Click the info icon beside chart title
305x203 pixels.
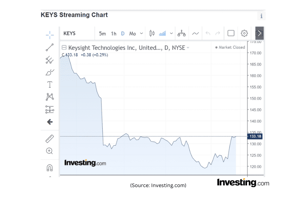click(261, 16)
